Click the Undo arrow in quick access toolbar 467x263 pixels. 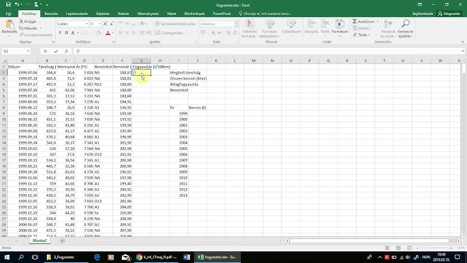click(17, 5)
